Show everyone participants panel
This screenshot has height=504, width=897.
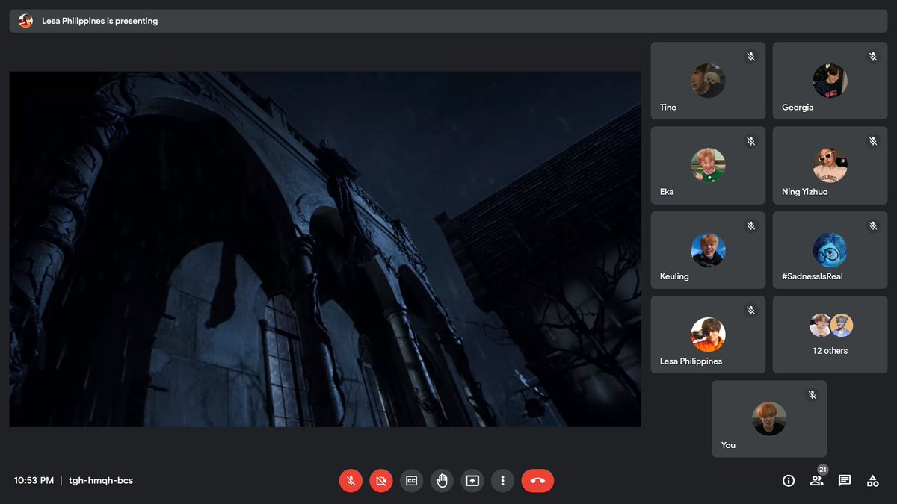click(x=816, y=481)
